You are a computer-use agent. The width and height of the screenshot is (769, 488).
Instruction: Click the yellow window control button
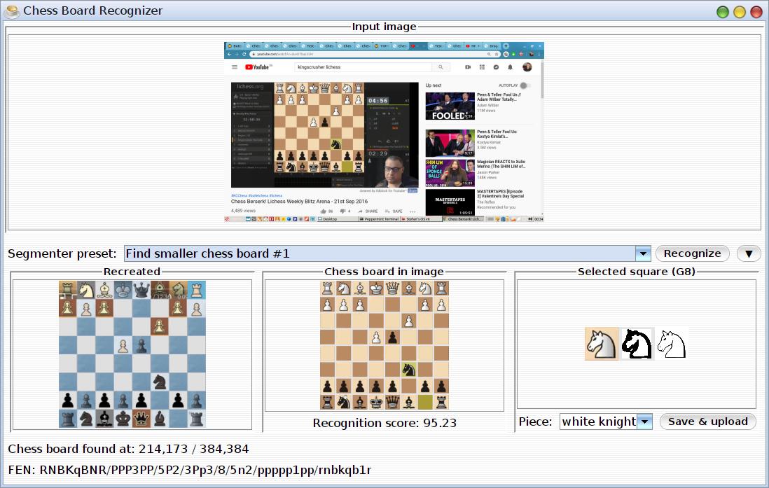click(x=740, y=11)
